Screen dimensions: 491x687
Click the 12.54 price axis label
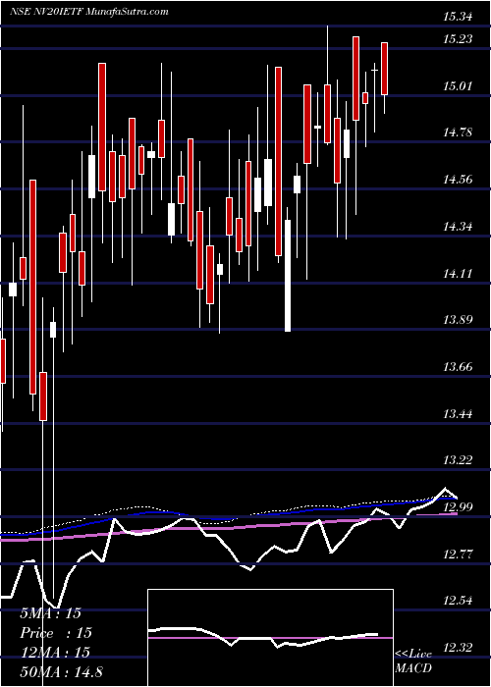[458, 601]
